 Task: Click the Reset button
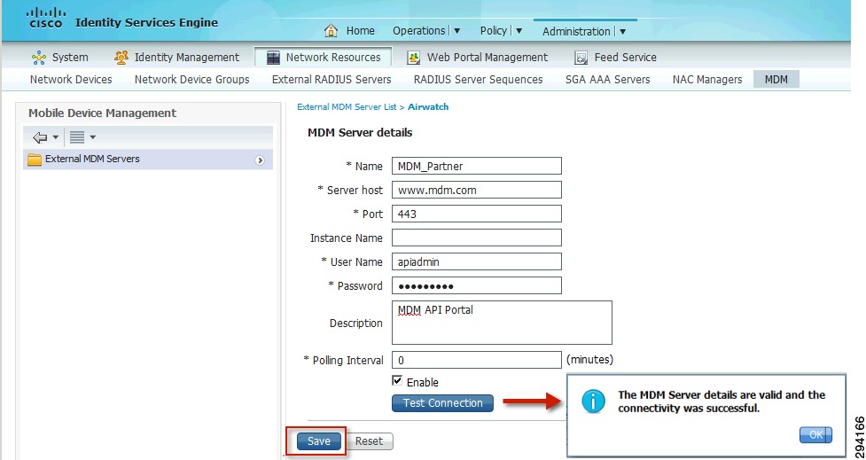369,441
